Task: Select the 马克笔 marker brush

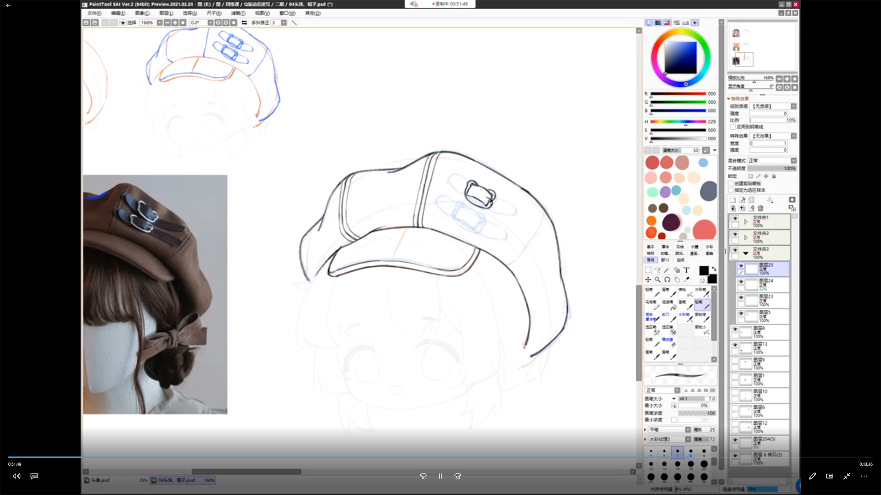Action: click(x=652, y=305)
